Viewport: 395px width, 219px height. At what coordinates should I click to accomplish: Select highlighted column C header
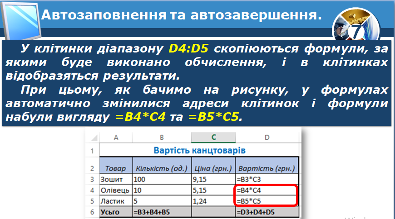click(x=213, y=138)
